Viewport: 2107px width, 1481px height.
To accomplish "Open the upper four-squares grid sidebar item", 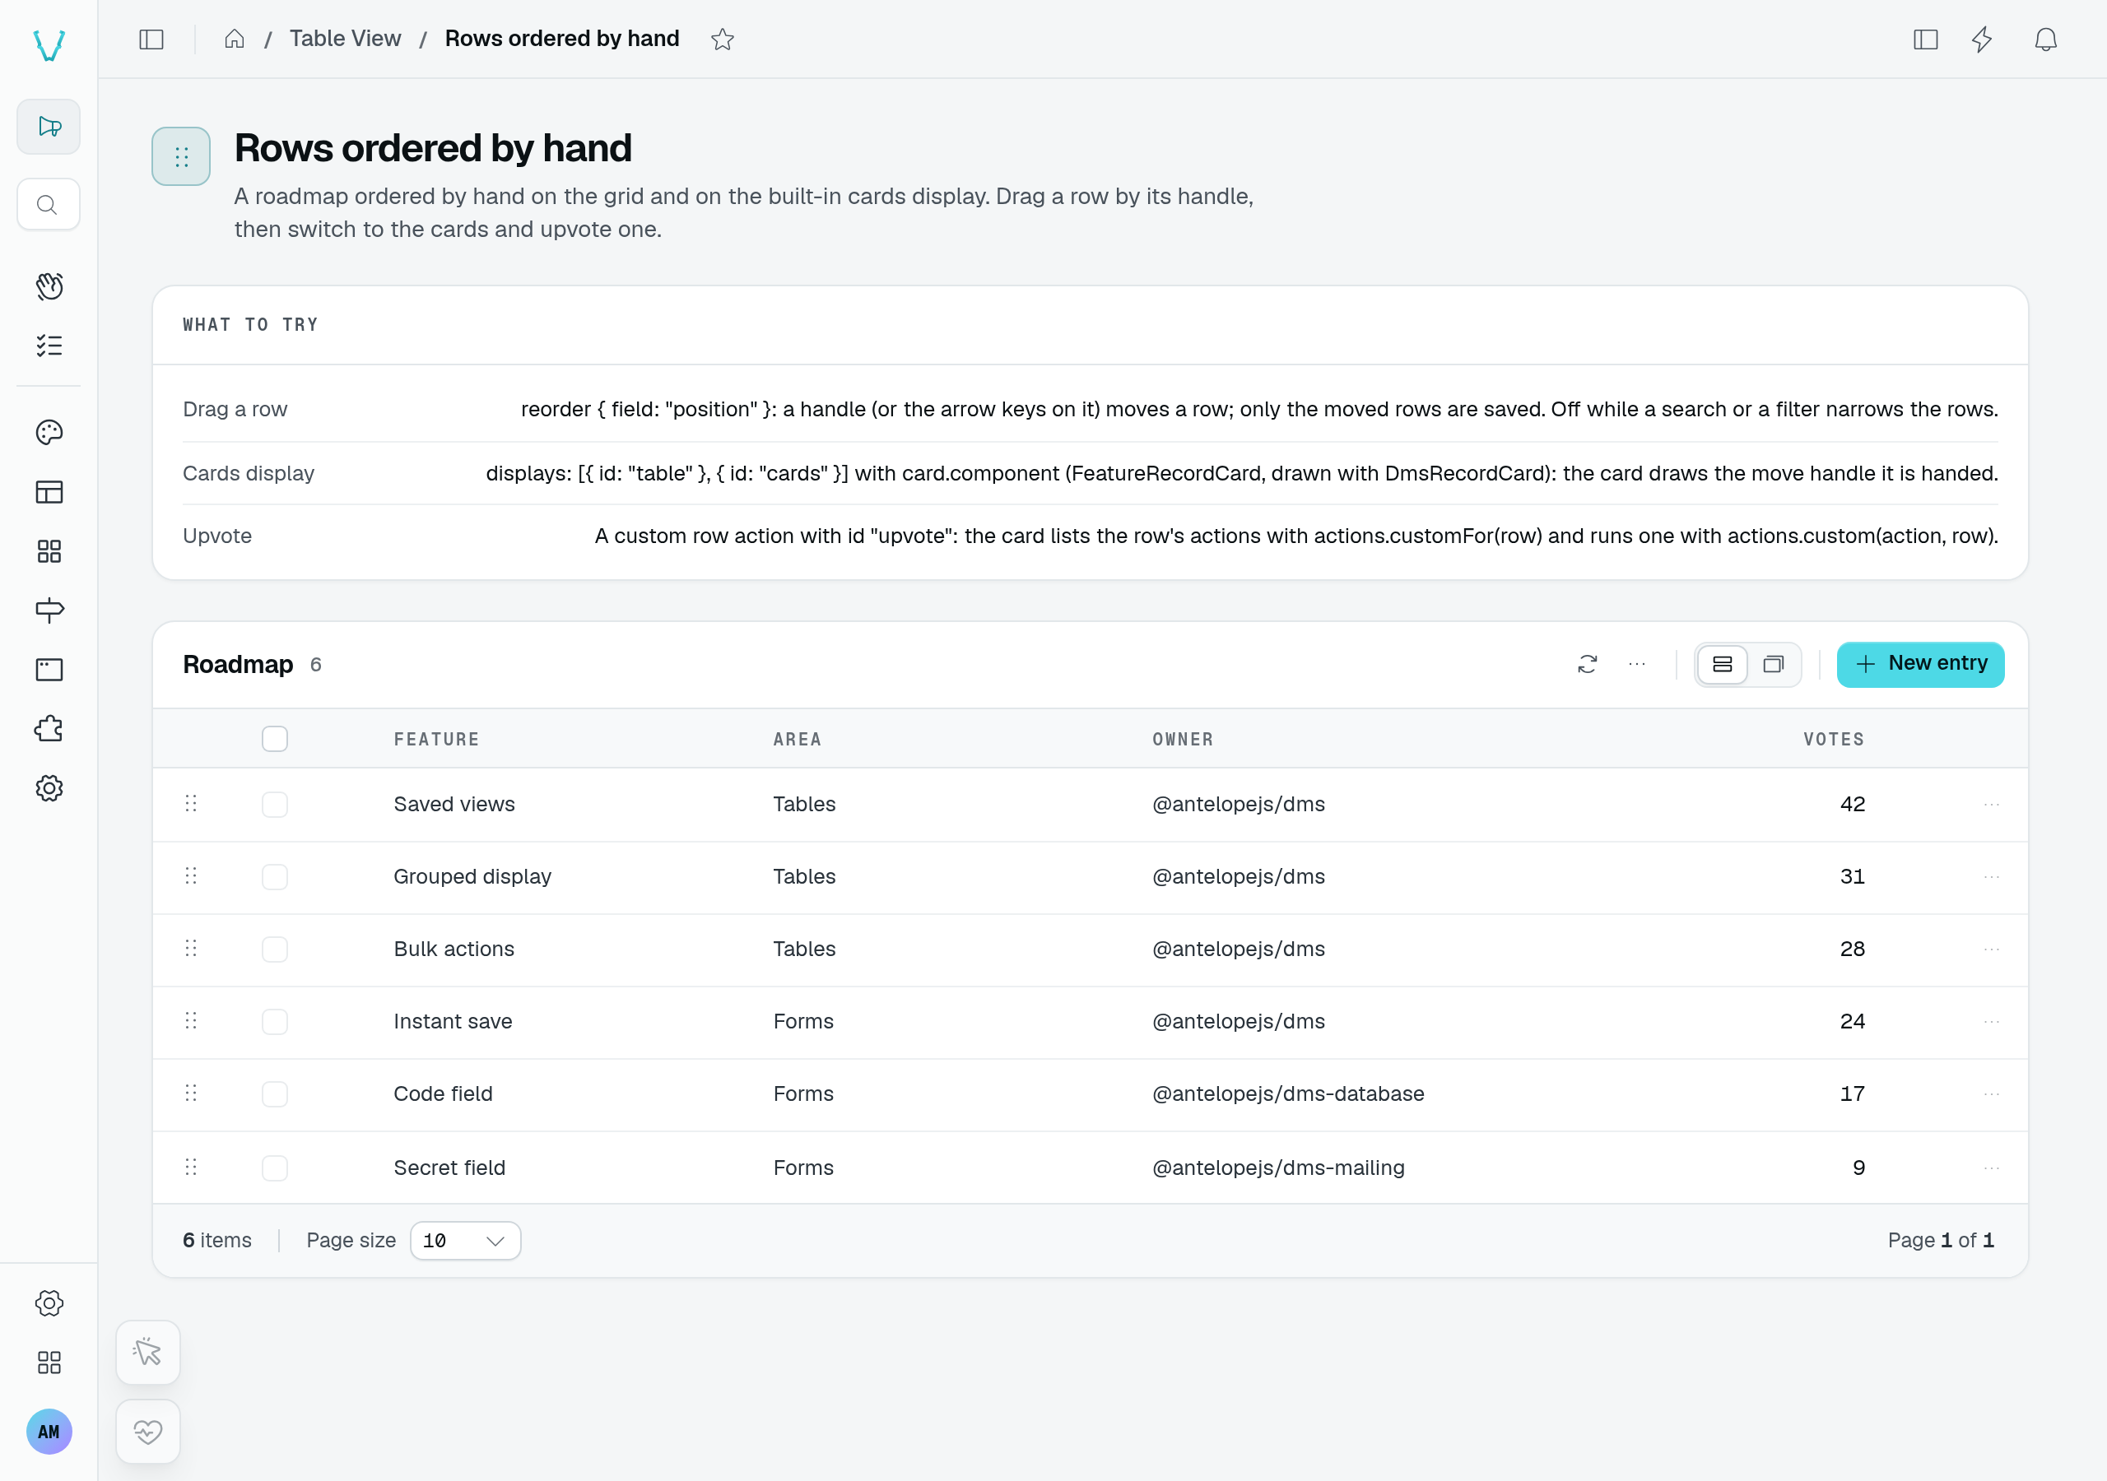I will point(49,551).
